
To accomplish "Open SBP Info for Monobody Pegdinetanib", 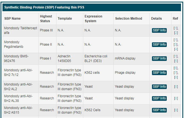I will click(159, 45).
